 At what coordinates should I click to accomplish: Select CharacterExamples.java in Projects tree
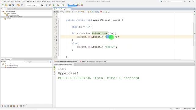pyautogui.click(x=17, y=17)
